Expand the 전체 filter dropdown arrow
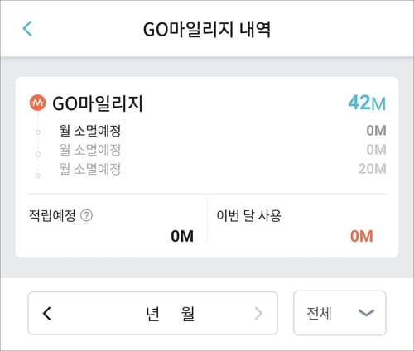The image size is (414, 351). pos(366,313)
